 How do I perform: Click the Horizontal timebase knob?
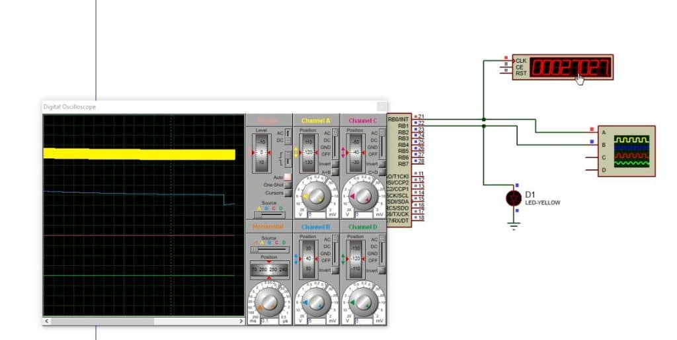[269, 302]
